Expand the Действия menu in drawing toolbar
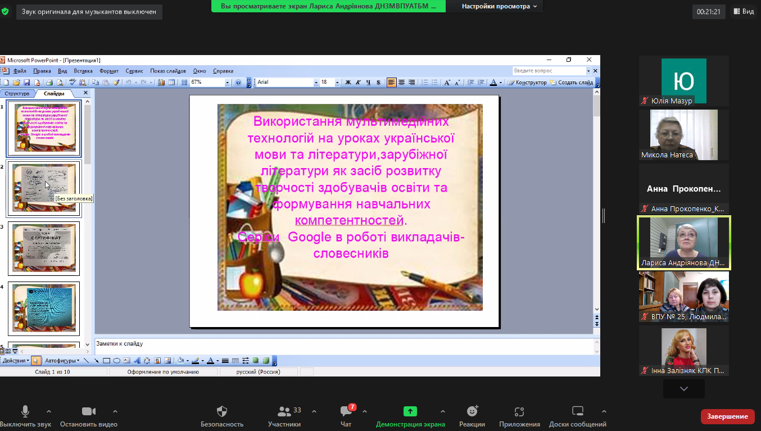 [x=15, y=361]
